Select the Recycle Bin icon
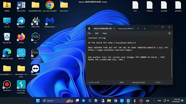Image resolution: width=186 pixels, height=104 pixels. click(7, 38)
